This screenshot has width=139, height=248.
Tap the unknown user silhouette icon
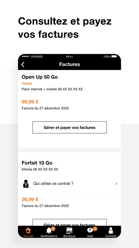point(26,184)
